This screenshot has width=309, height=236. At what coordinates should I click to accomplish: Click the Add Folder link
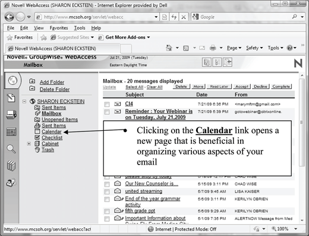[x=52, y=82]
